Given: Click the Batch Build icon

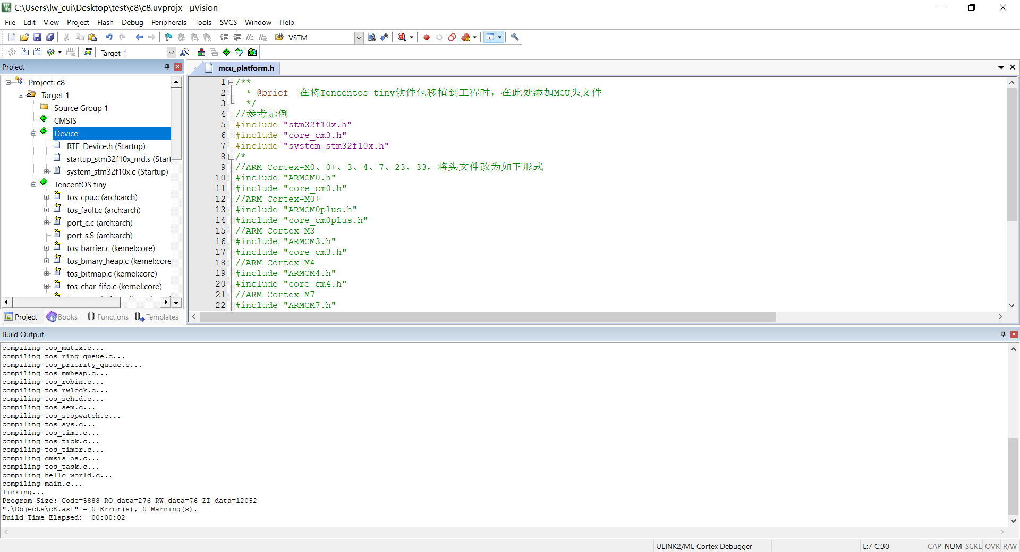Looking at the screenshot, I should point(50,52).
